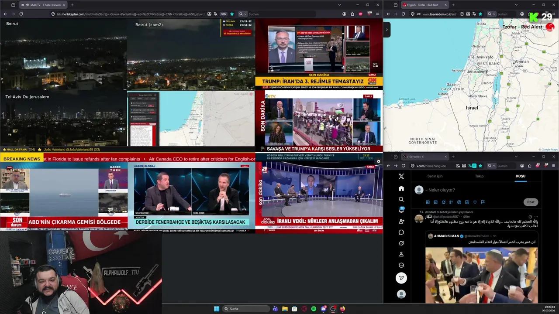Click the X logo in the sidebar

point(401,177)
